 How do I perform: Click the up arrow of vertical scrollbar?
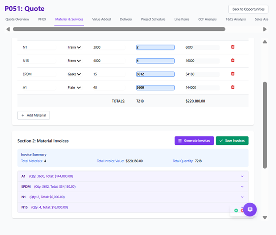[265, 42]
